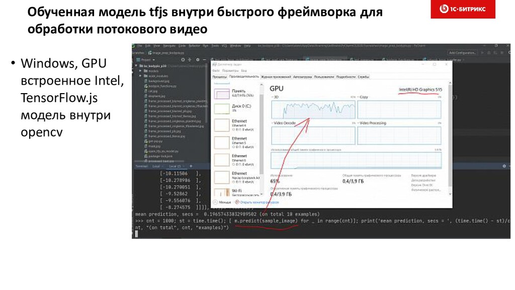Open the Файл menu in Task Manager
The width and height of the screenshot is (515, 290).
(x=216, y=70)
